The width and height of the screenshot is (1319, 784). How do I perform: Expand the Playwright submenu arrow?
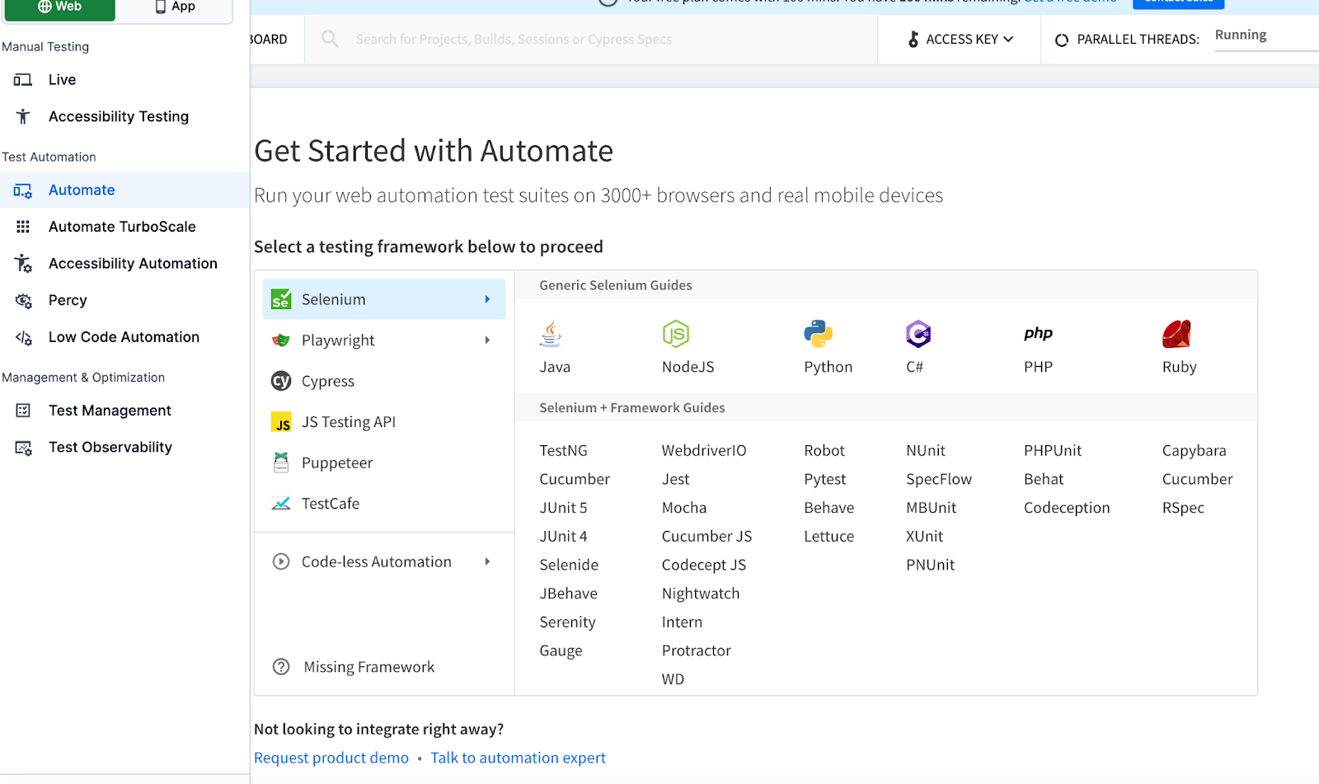pyautogui.click(x=487, y=340)
